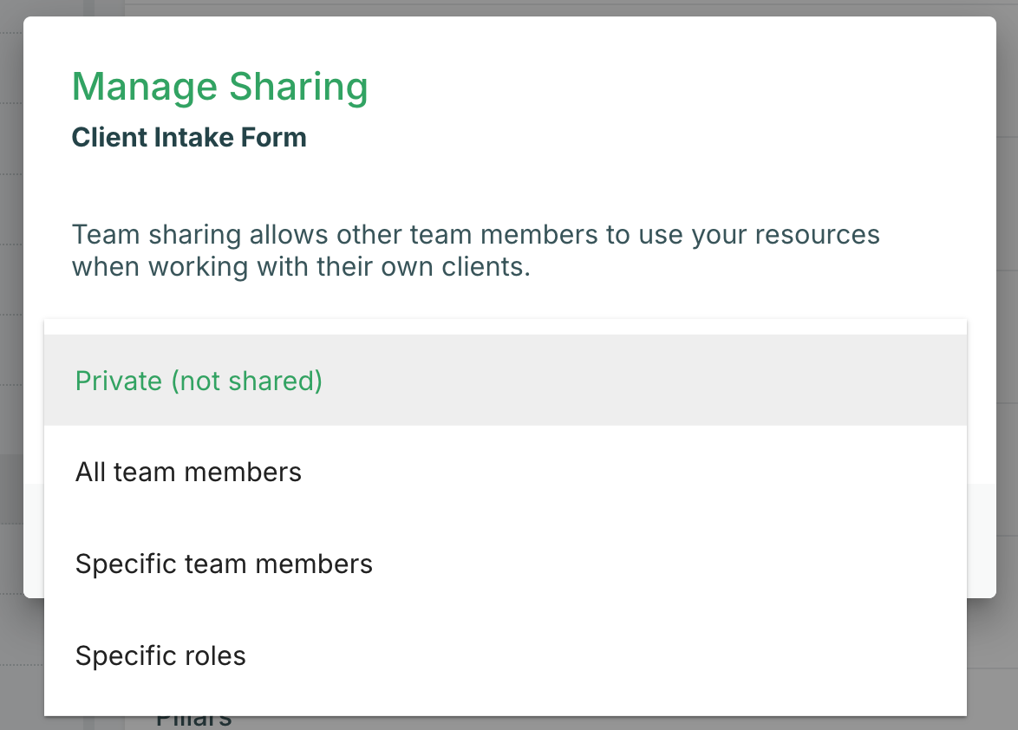Image resolution: width=1018 pixels, height=730 pixels.
Task: Click the bottom entry in the sharing list
Action: click(160, 655)
